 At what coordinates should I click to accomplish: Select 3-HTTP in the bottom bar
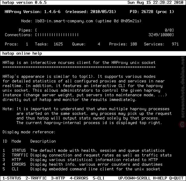[x=58, y=178]
